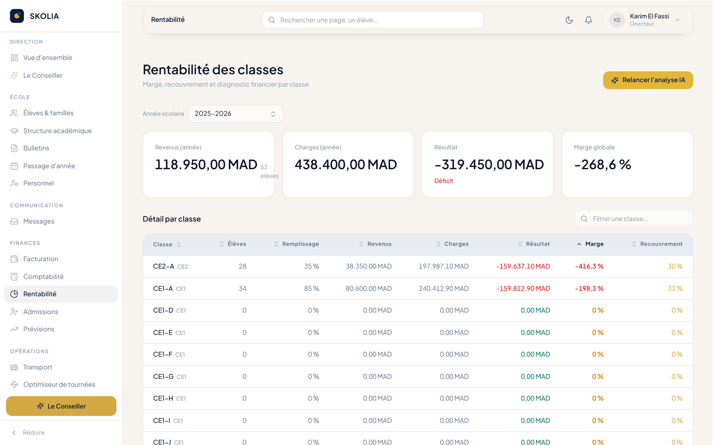Sort table by Classe column
The image size is (713, 445).
(167, 244)
